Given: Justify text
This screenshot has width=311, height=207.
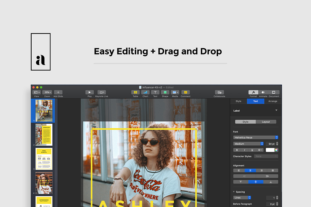Looking at the screenshot, I should pos(273,171).
